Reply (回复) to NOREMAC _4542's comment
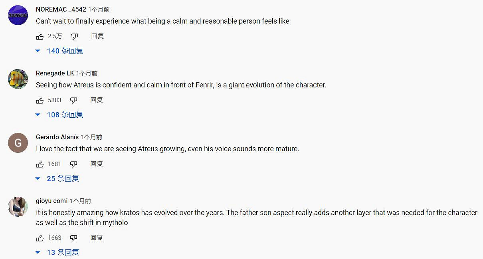This screenshot has width=483, height=259. tap(97, 36)
